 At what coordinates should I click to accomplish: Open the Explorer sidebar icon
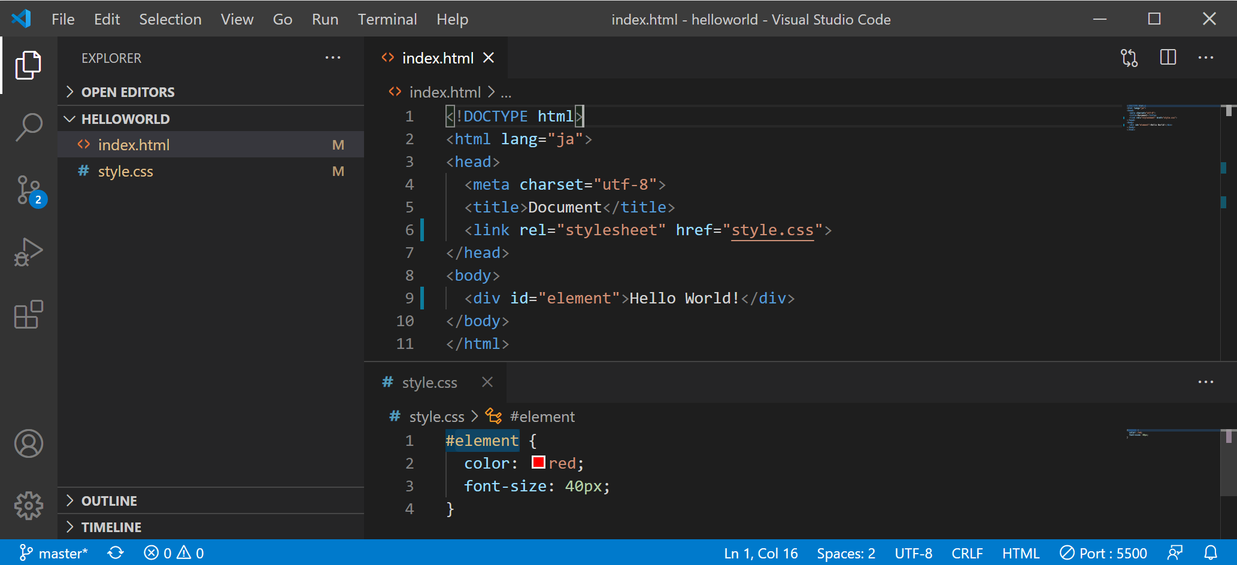(28, 65)
